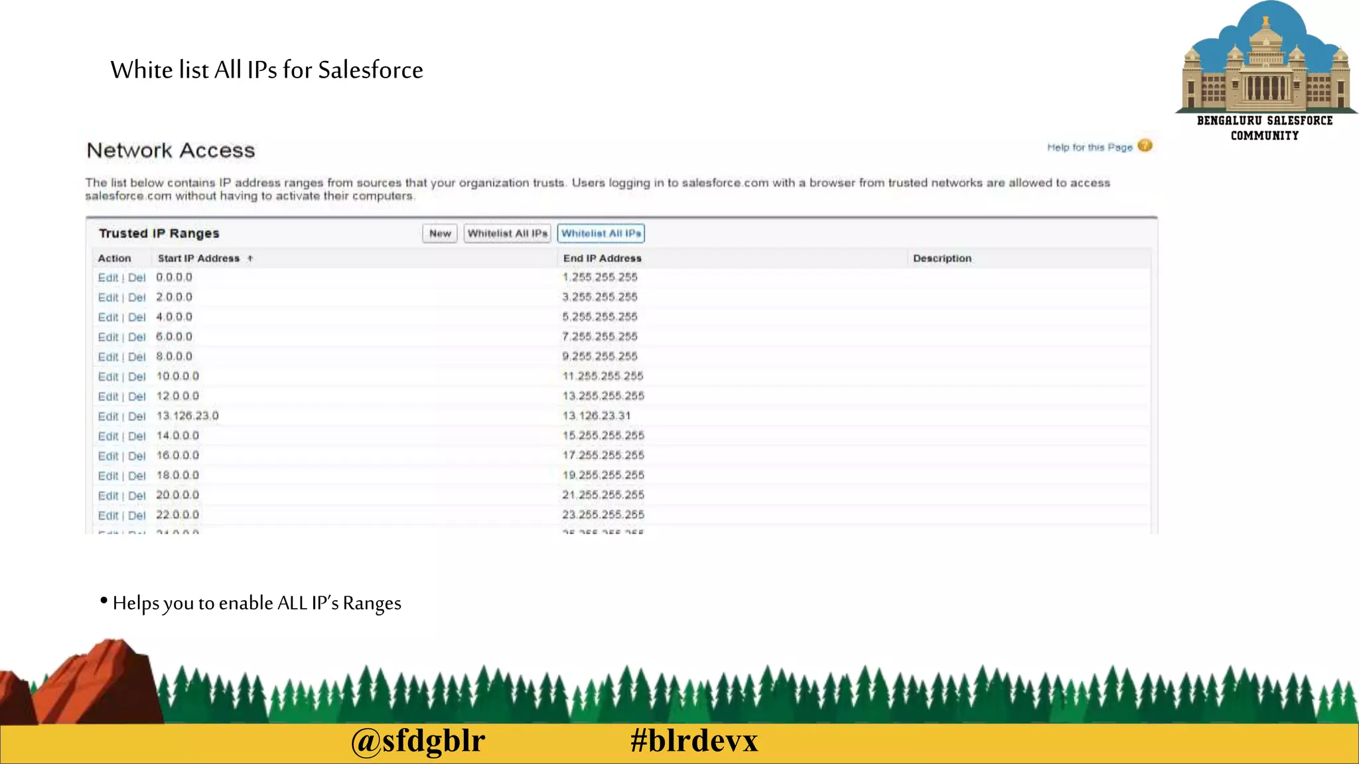Click the Description column header
Screen dimensions: 1359x764
point(942,259)
